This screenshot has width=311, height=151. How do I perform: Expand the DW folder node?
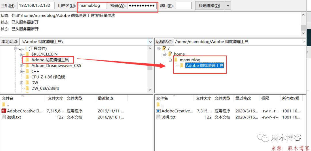21,83
